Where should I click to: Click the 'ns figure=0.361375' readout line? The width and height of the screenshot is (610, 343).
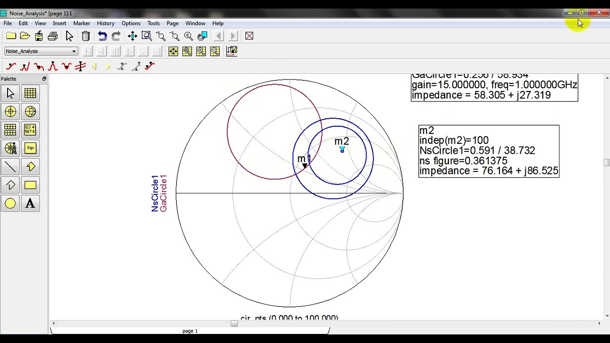463,161
